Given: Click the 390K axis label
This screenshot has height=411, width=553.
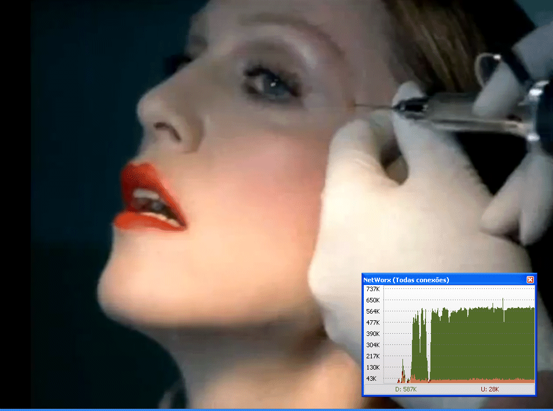Looking at the screenshot, I should (x=373, y=334).
